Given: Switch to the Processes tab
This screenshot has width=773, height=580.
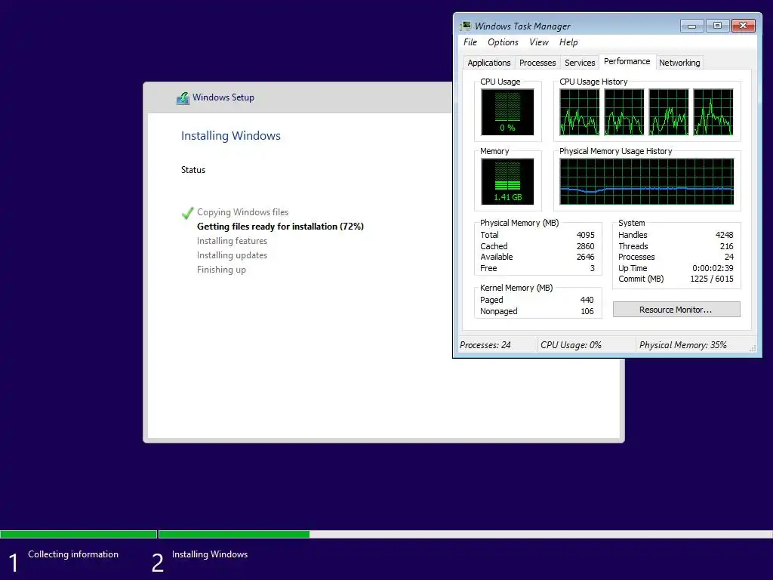Looking at the screenshot, I should 537,63.
